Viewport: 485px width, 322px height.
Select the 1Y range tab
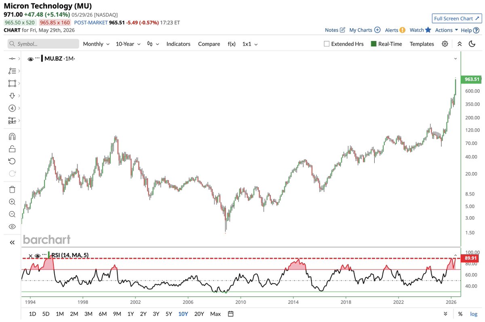(131, 314)
